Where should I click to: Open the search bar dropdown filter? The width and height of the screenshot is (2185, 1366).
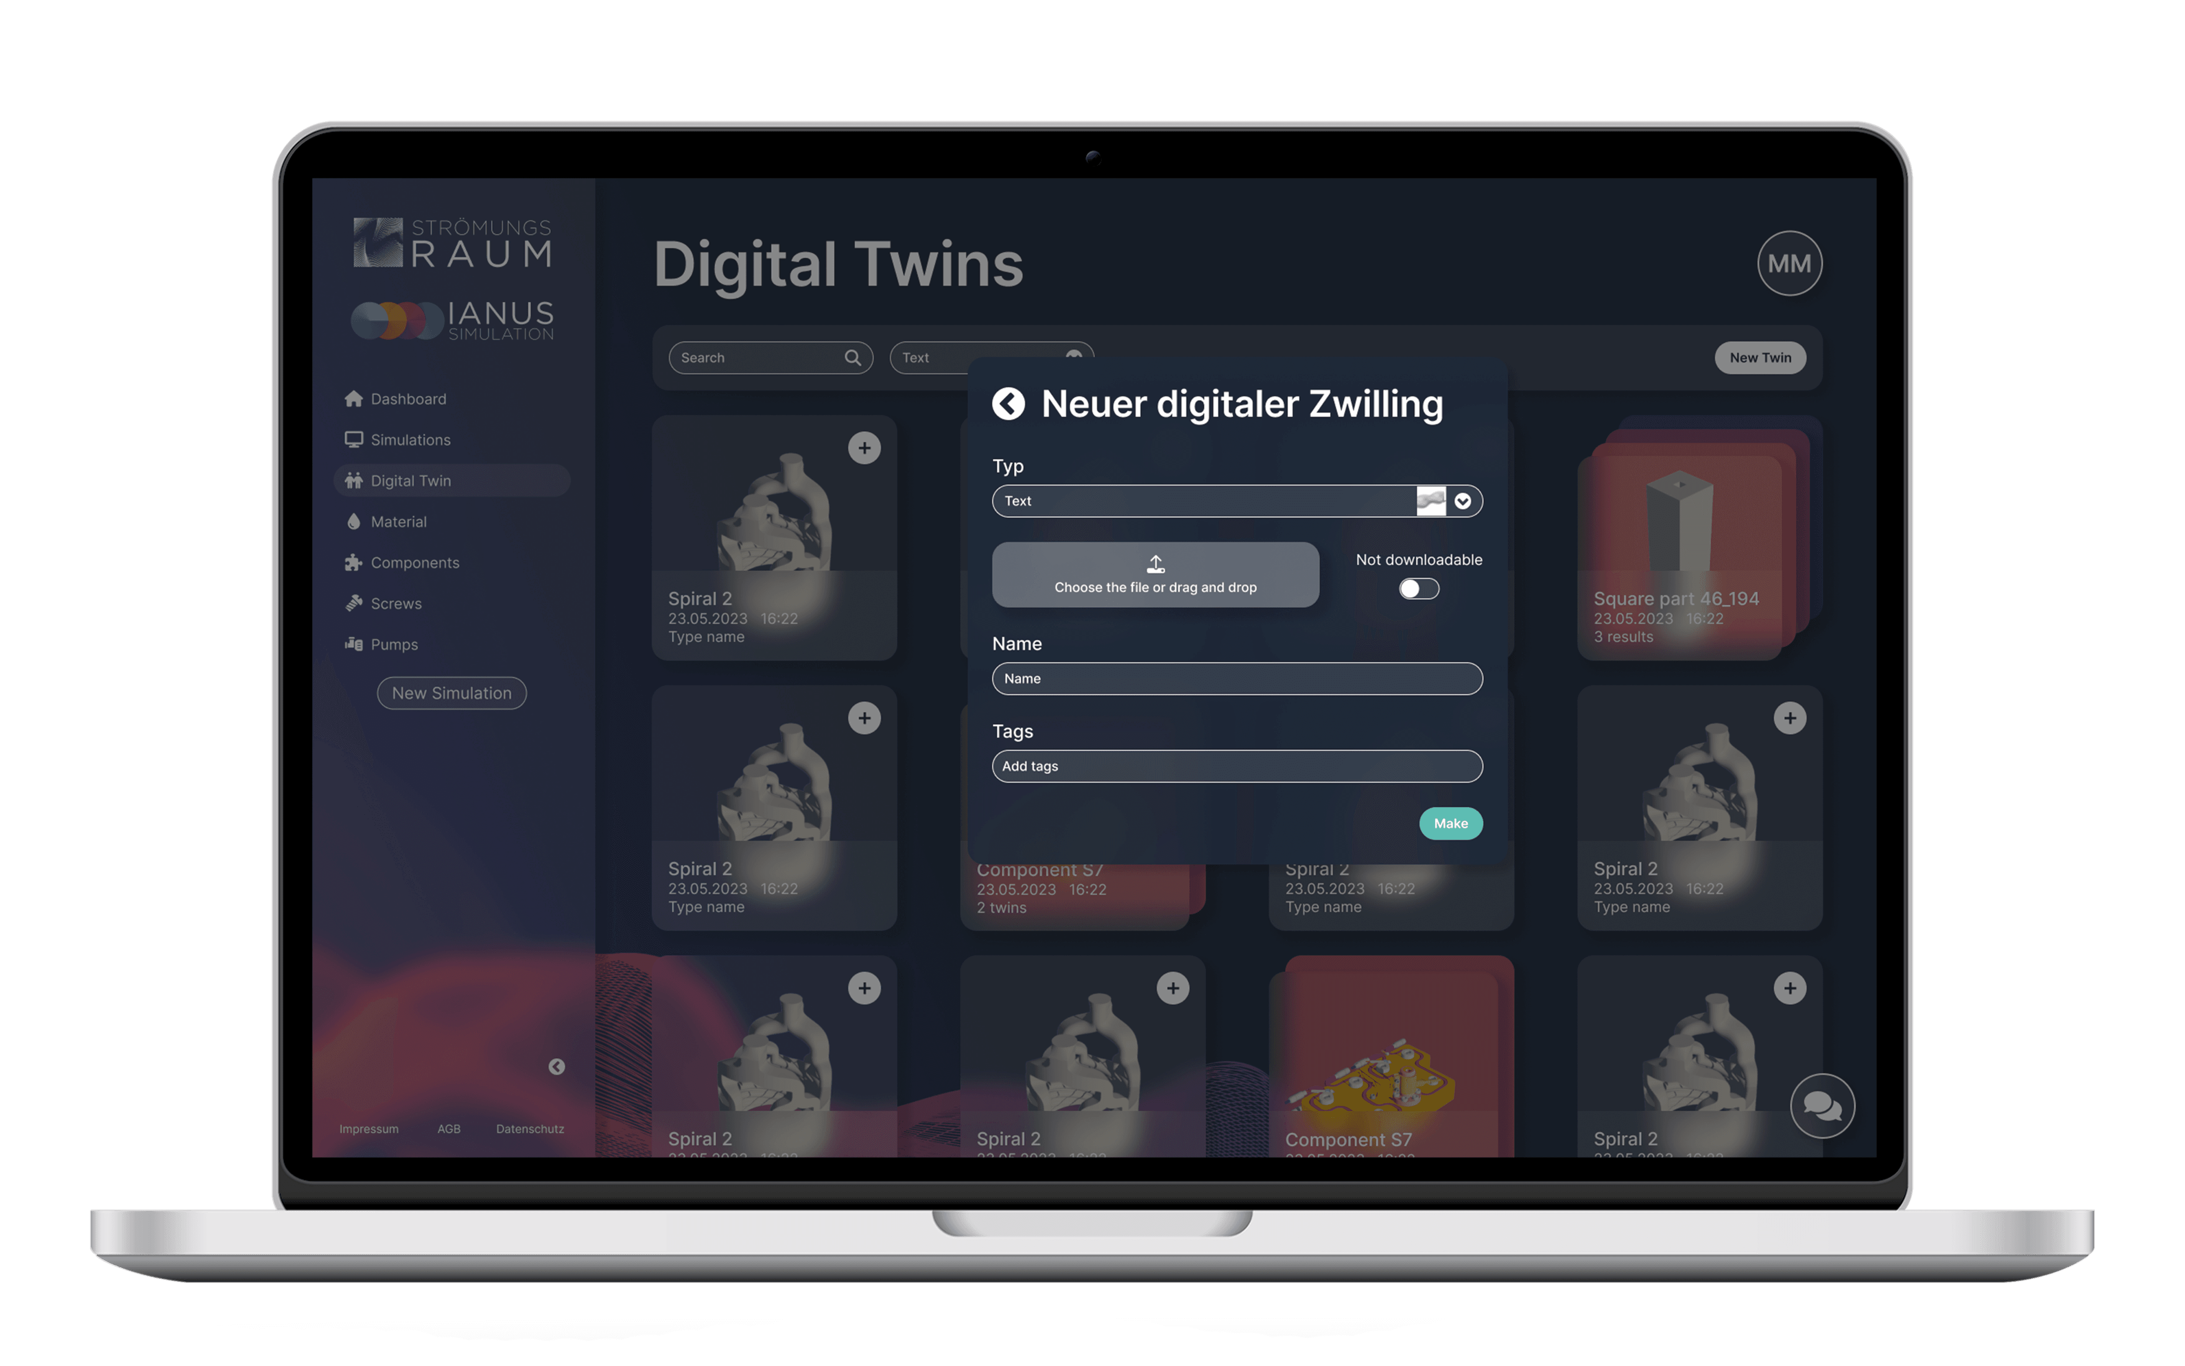click(1076, 356)
